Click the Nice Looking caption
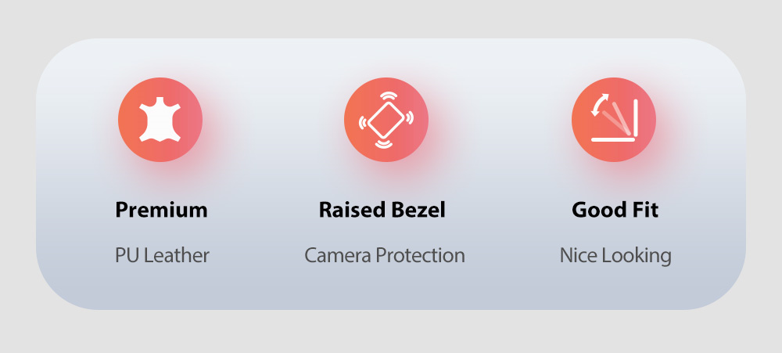This screenshot has width=782, height=353. click(615, 255)
